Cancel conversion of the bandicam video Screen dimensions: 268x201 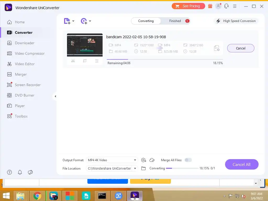[x=241, y=48]
